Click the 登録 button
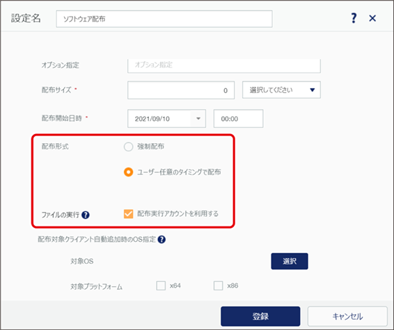Viewport: 394px width, 330px height. tap(260, 316)
